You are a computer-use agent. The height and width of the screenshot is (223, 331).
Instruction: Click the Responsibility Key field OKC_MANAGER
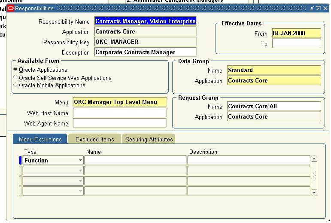click(146, 42)
